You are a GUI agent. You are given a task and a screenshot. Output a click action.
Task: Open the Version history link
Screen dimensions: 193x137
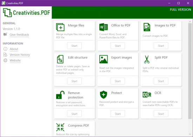coord(20,55)
